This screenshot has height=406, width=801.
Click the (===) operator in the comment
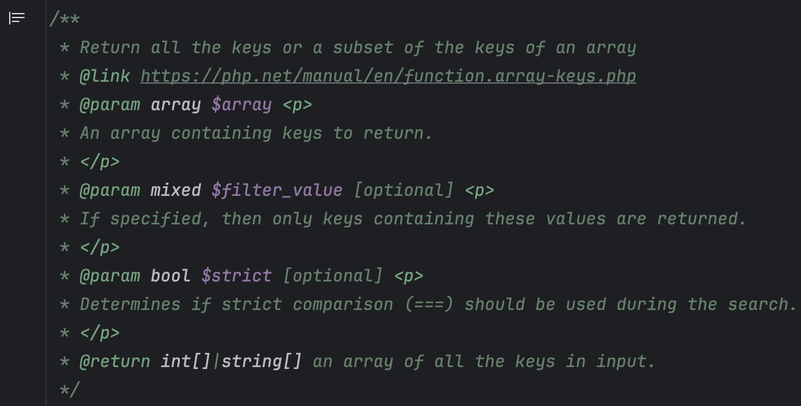pyautogui.click(x=428, y=304)
